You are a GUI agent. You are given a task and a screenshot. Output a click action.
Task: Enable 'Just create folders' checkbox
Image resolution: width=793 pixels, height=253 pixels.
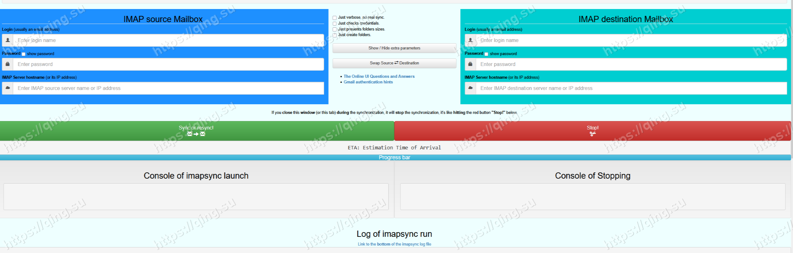click(x=334, y=35)
